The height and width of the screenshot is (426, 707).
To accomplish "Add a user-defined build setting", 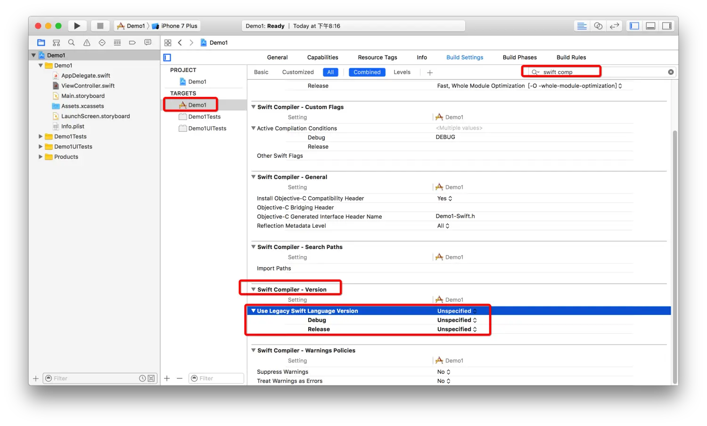I will (x=430, y=72).
